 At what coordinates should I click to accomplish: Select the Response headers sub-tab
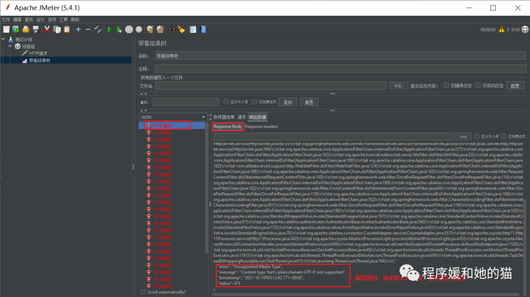[x=261, y=126]
